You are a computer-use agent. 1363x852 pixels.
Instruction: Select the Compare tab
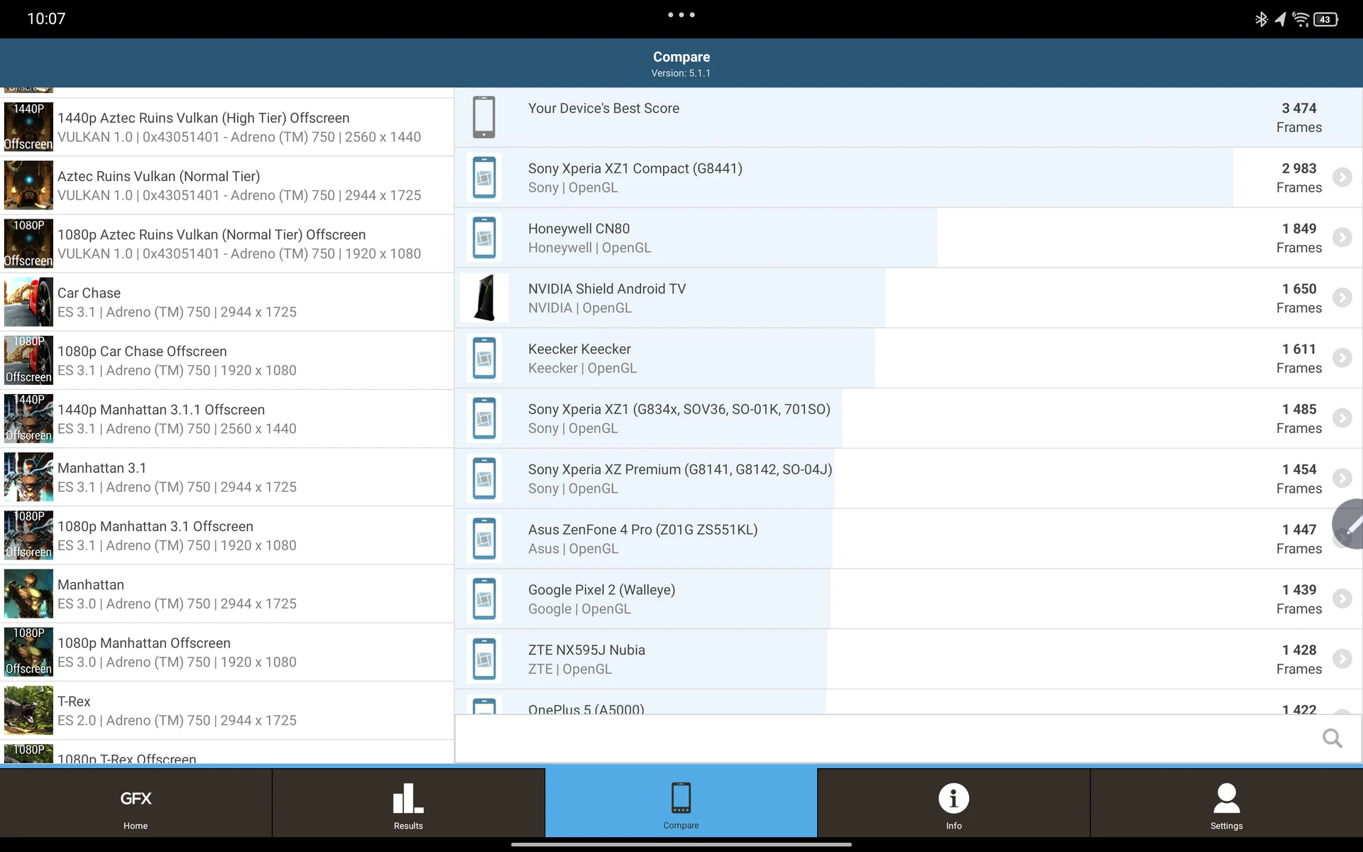coord(681,803)
